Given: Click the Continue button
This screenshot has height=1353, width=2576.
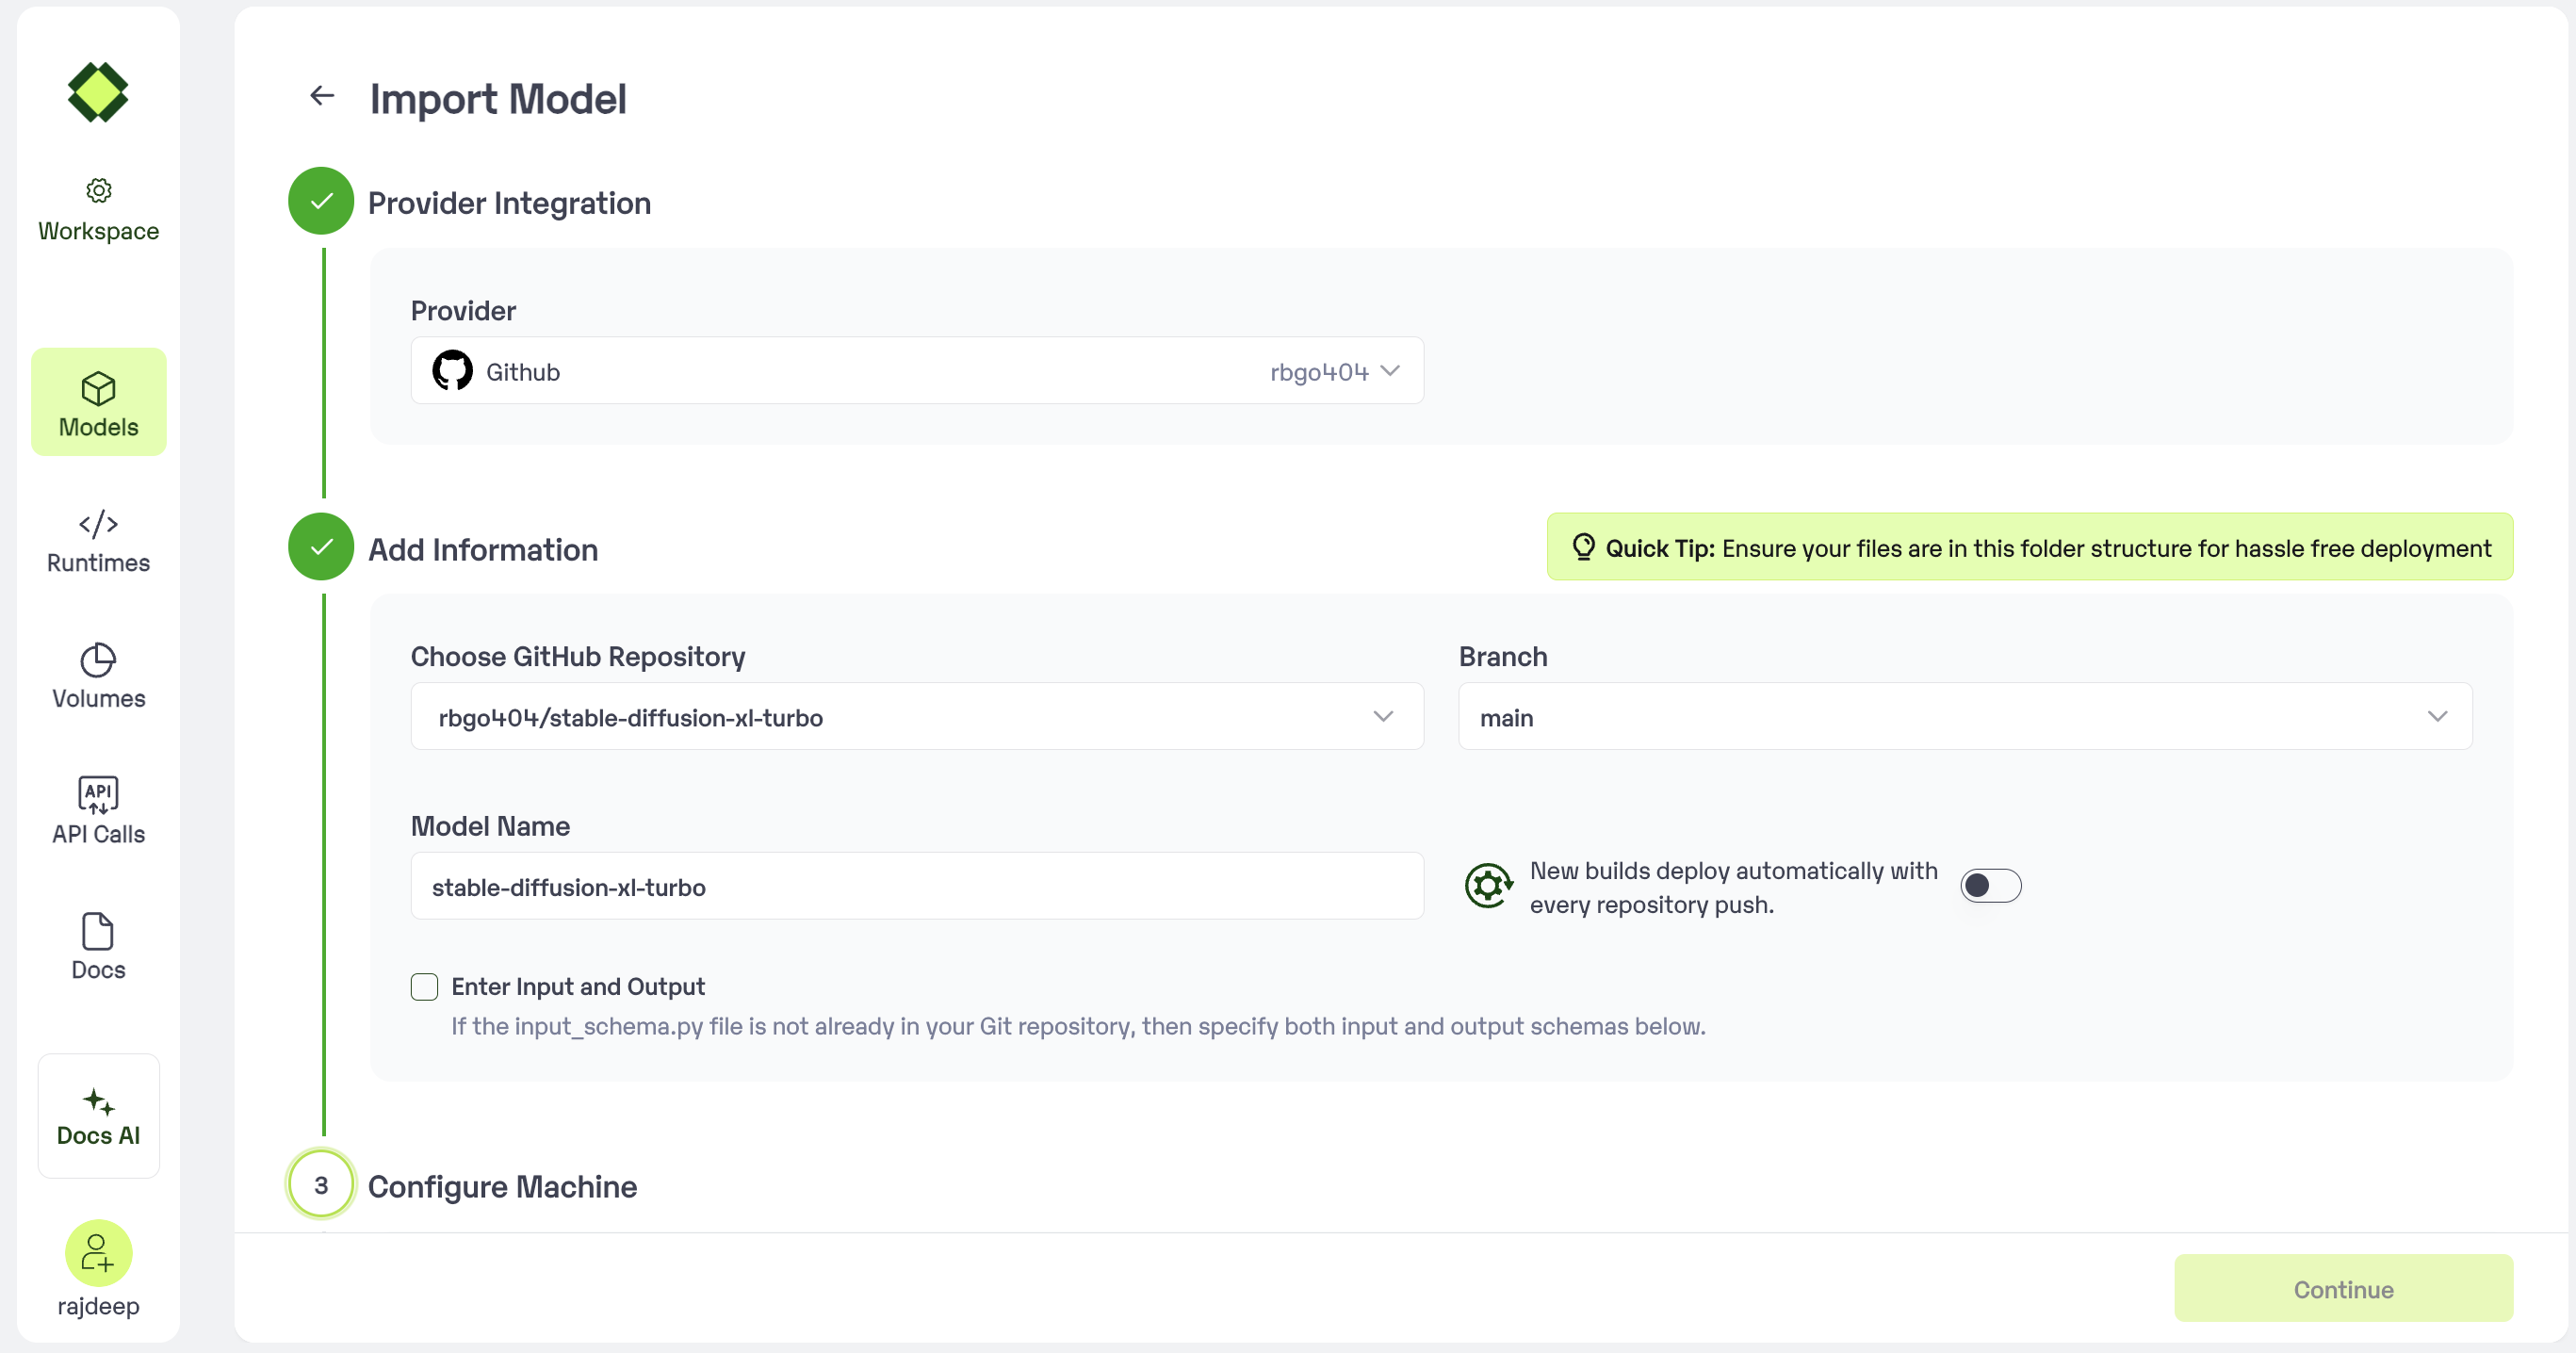Looking at the screenshot, I should (2342, 1289).
